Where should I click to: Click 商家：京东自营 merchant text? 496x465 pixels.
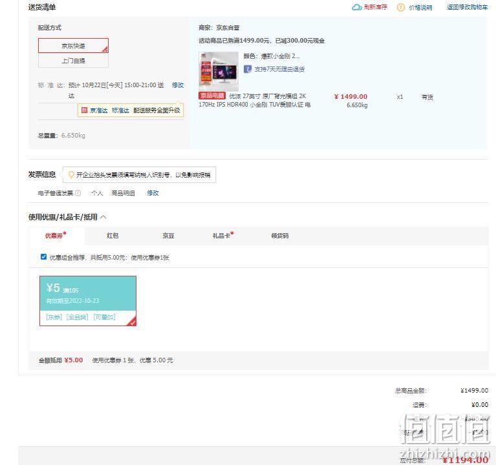(x=219, y=28)
